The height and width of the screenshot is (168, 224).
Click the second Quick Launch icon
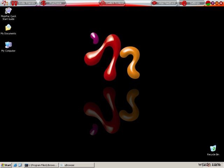[20, 165]
